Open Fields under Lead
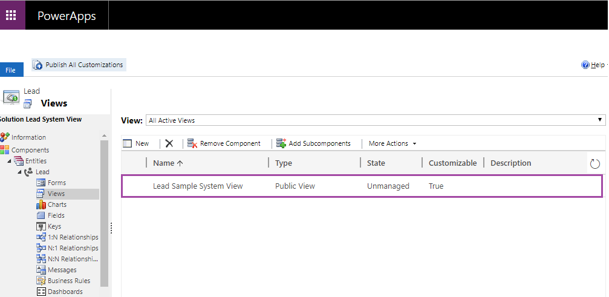This screenshot has height=297, width=609. coord(56,215)
